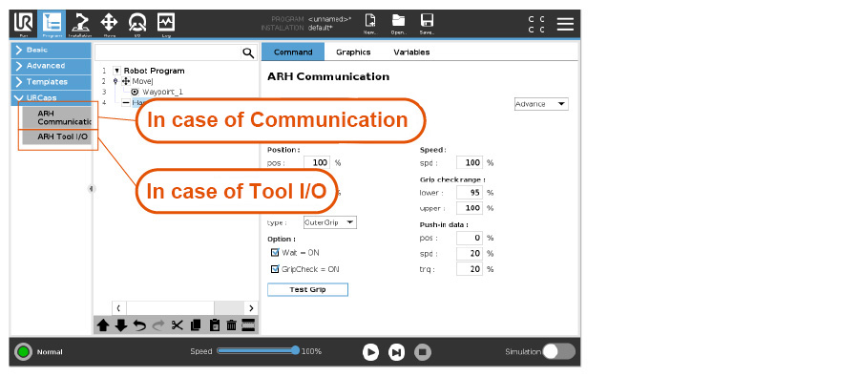Move selected node up with arrow icon
This screenshot has width=859, height=377.
103,325
